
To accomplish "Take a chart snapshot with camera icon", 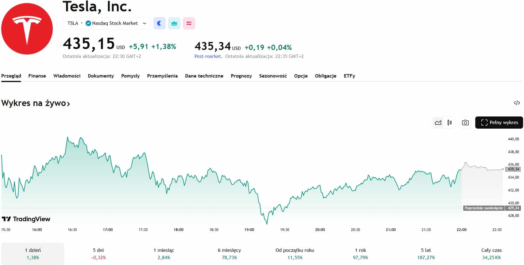I will coord(465,123).
